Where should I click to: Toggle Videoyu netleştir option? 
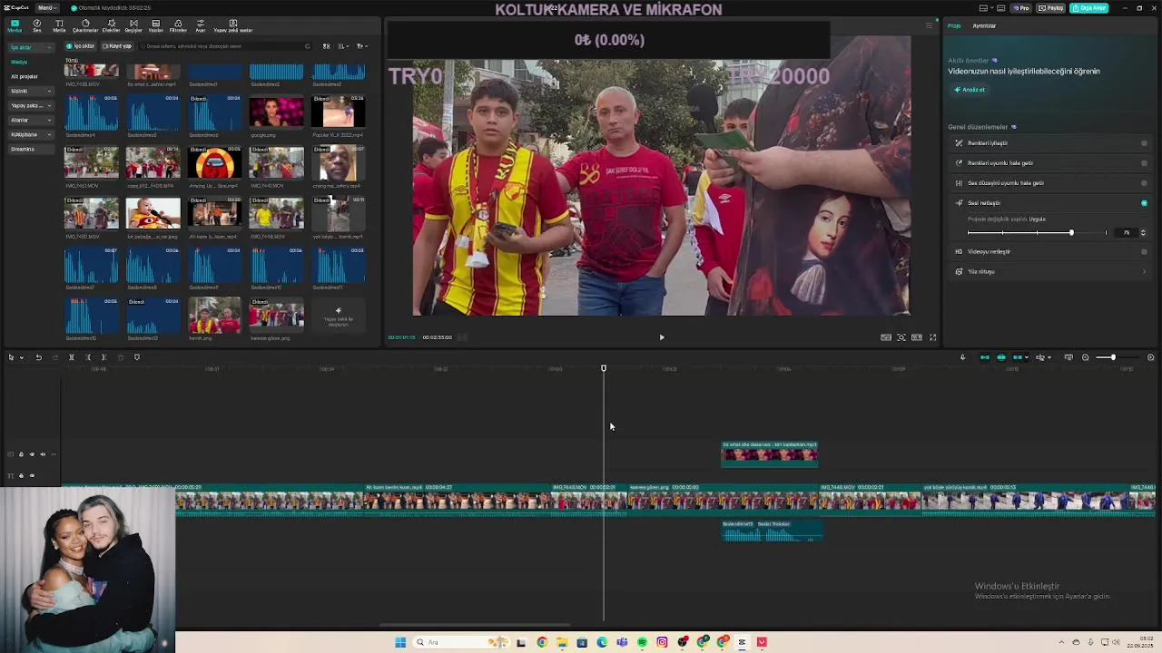tap(1144, 252)
